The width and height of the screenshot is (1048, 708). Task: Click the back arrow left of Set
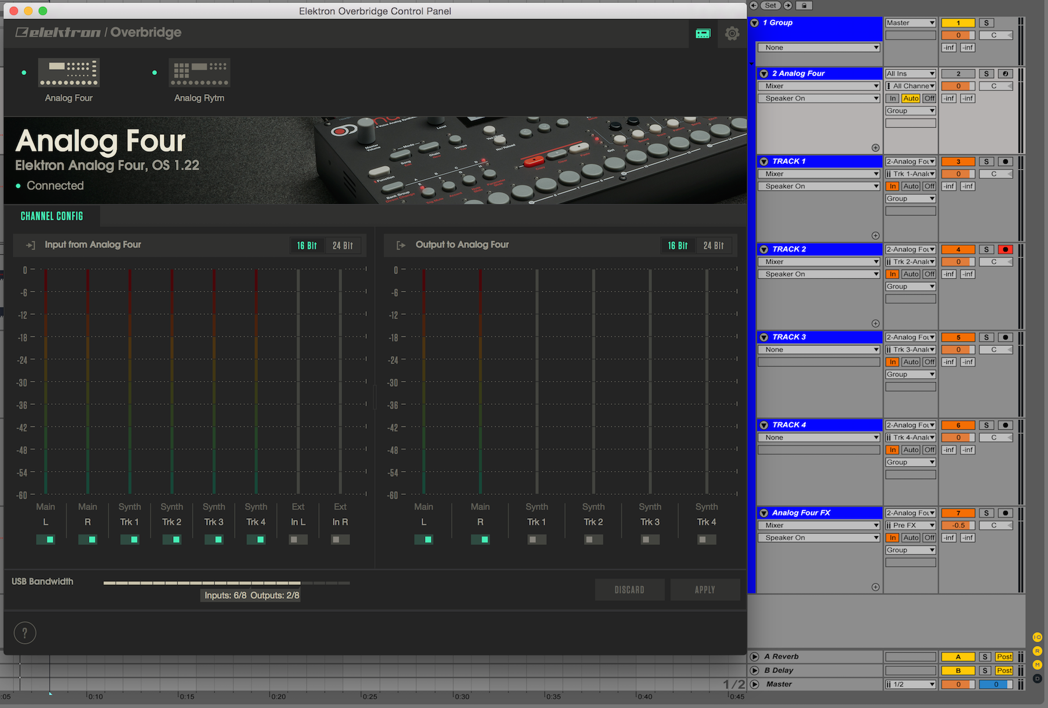tap(754, 6)
